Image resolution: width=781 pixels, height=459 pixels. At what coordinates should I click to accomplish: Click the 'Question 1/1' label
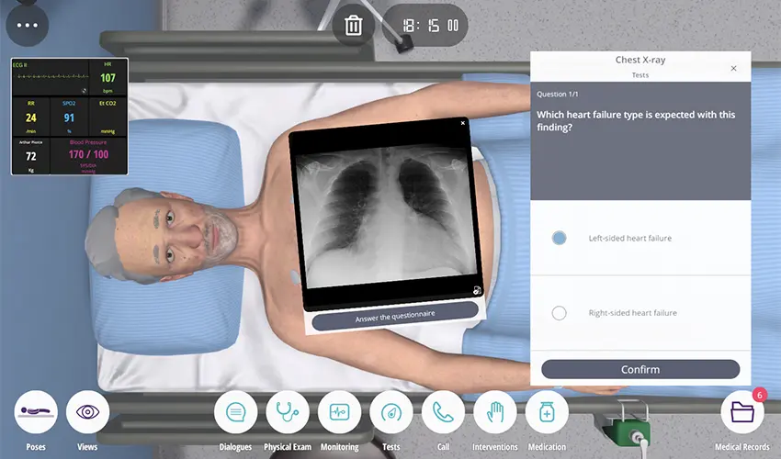[558, 94]
